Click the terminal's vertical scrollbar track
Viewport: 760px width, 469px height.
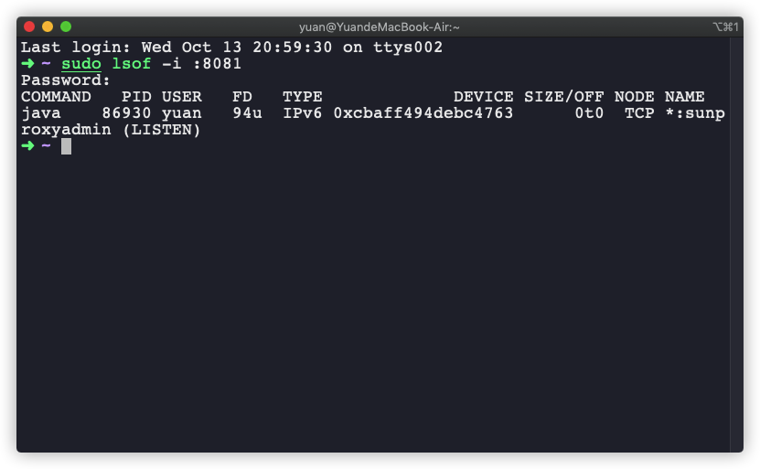(736, 245)
